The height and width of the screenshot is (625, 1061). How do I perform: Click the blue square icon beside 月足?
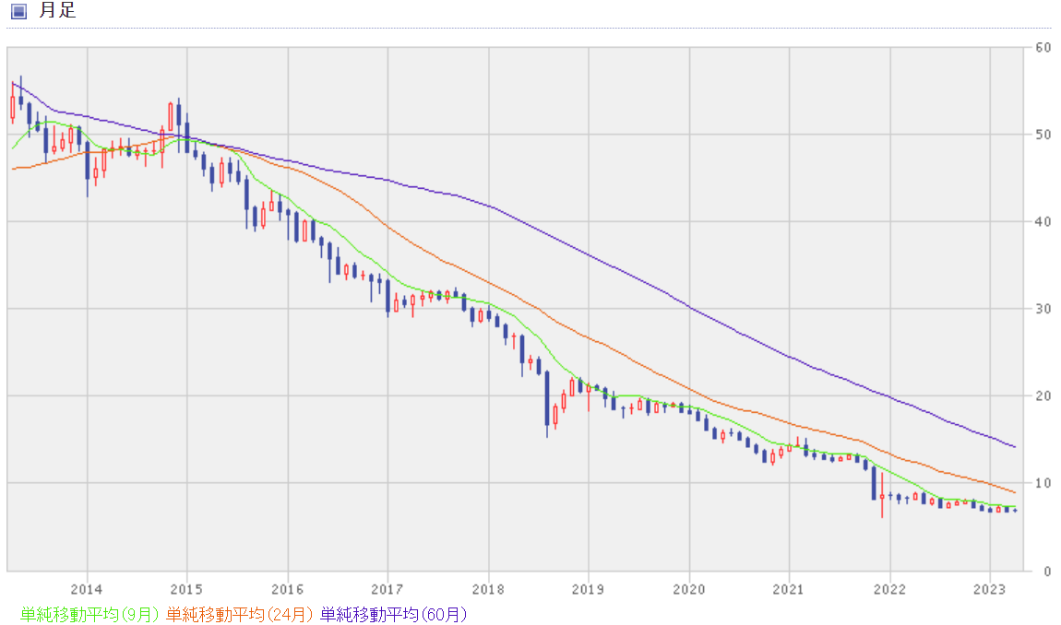click(x=19, y=11)
